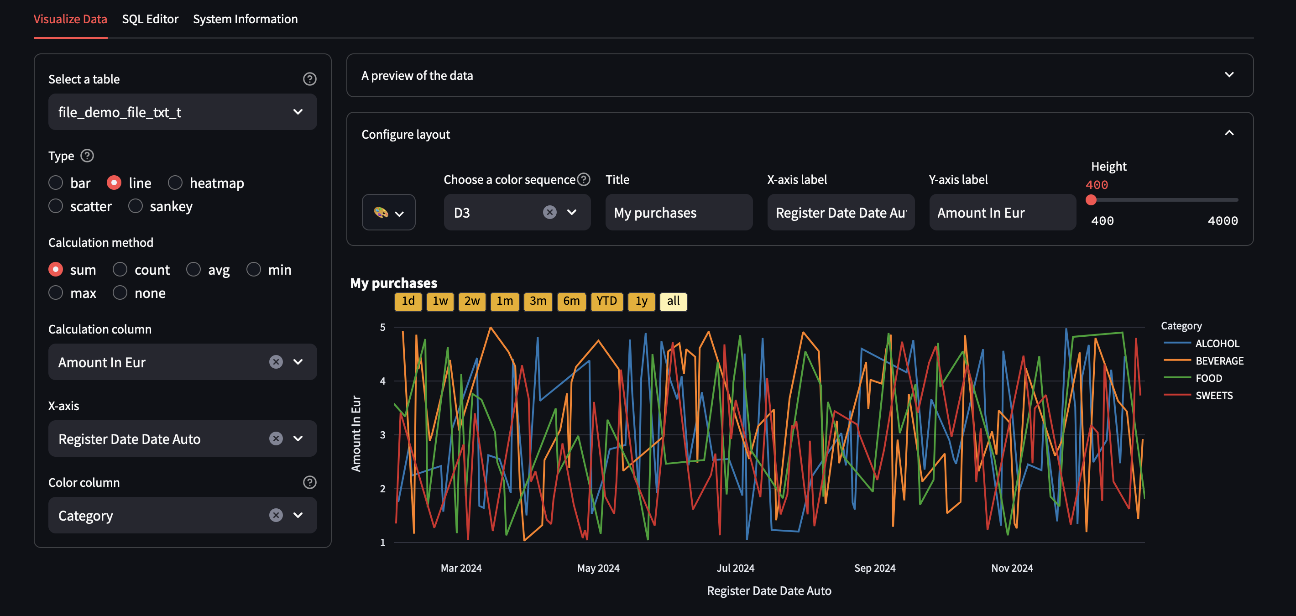1296x616 pixels.
Task: Switch to the SQL Editor tab
Action: 150,19
